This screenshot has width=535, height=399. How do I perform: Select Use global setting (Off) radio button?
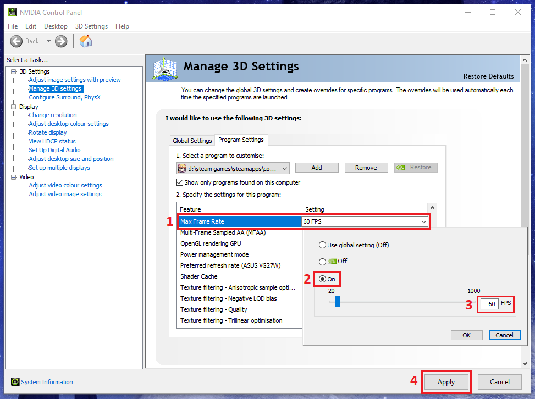[x=322, y=245]
